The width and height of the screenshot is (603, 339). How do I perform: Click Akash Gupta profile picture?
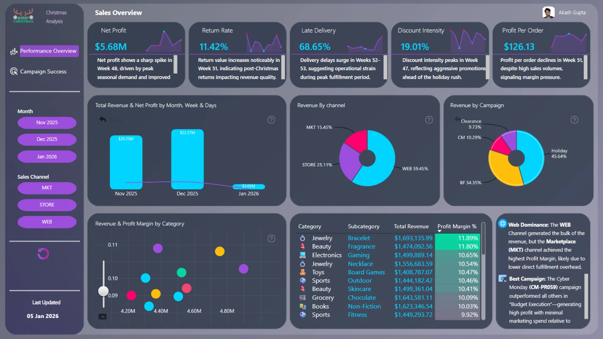(548, 13)
